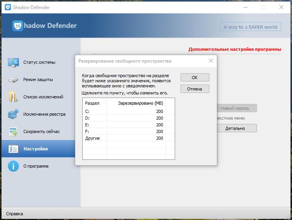Click reserved value for drive F:
This screenshot has width=292, height=220.
(x=136, y=131)
